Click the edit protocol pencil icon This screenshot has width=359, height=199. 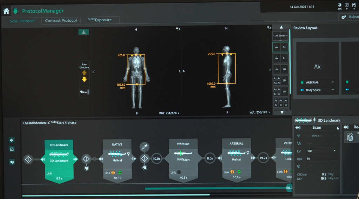12,149
